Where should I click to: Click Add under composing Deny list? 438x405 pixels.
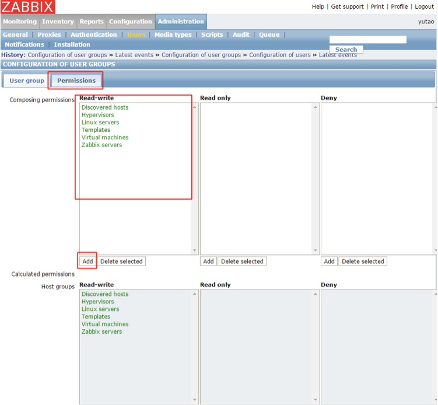[329, 261]
